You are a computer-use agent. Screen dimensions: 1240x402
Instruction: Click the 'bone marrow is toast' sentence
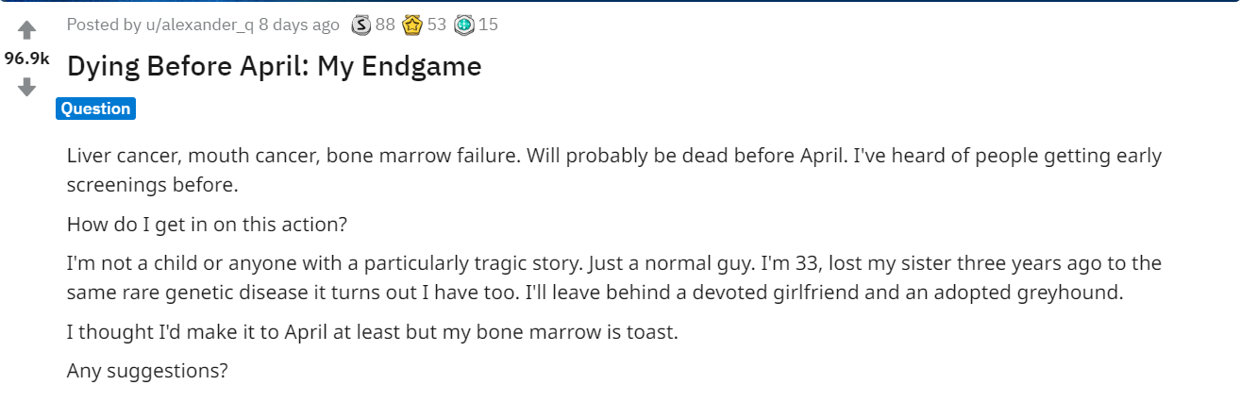click(x=372, y=332)
